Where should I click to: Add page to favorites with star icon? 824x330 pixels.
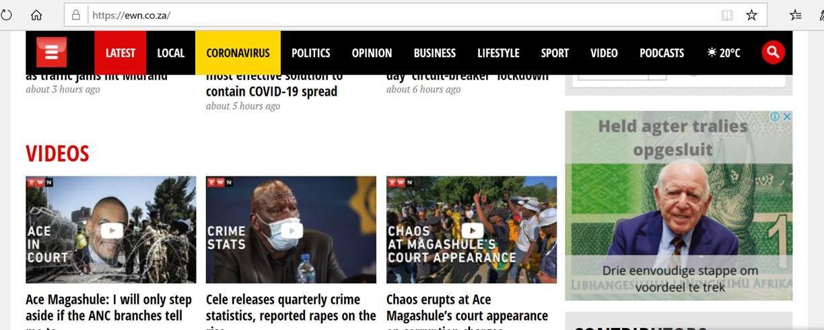(x=751, y=15)
